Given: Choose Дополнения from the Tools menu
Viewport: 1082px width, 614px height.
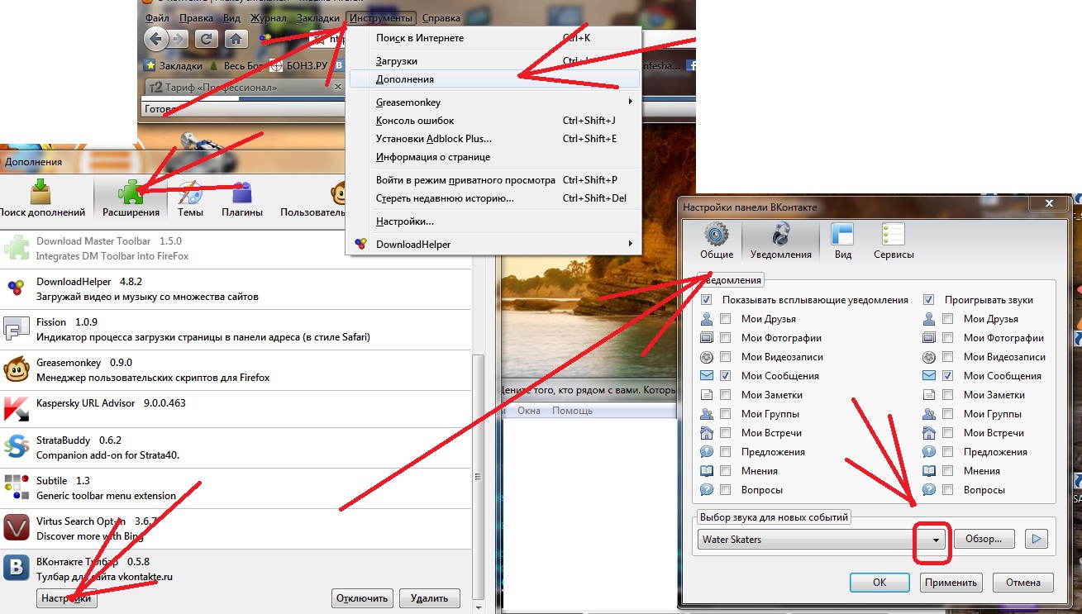Looking at the screenshot, I should pyautogui.click(x=493, y=79).
